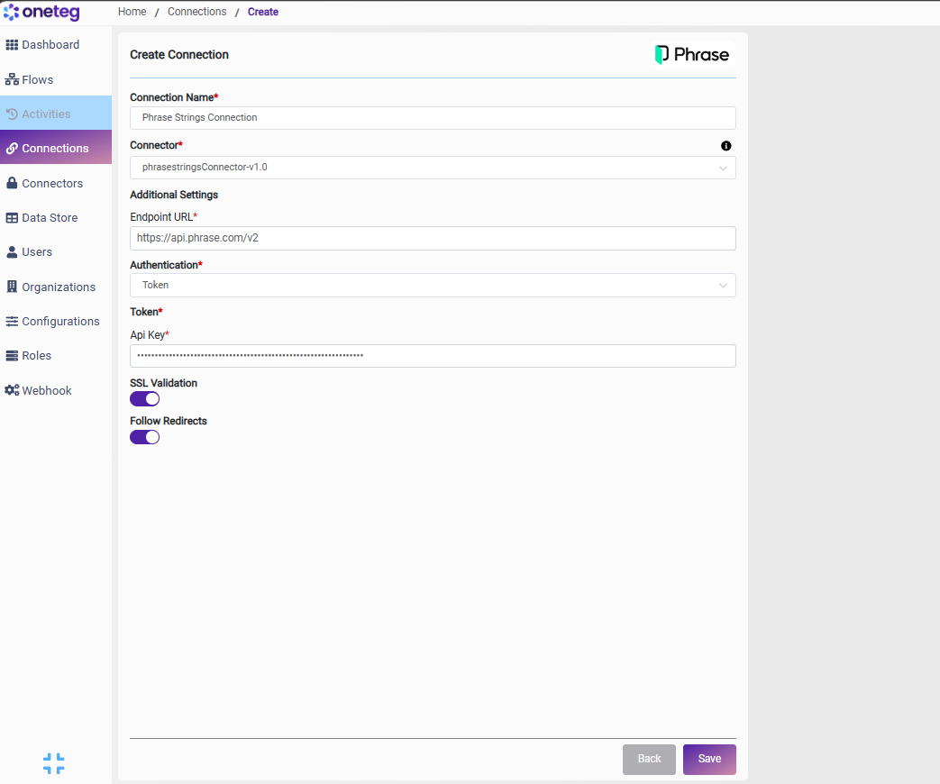940x784 pixels.
Task: Click the Dashboard grid icon
Action: [12, 45]
